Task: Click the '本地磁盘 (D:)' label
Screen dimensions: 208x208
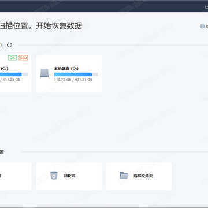Action: pos(66,69)
